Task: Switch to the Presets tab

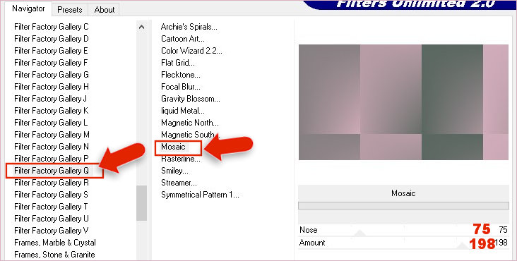Action: [x=70, y=10]
